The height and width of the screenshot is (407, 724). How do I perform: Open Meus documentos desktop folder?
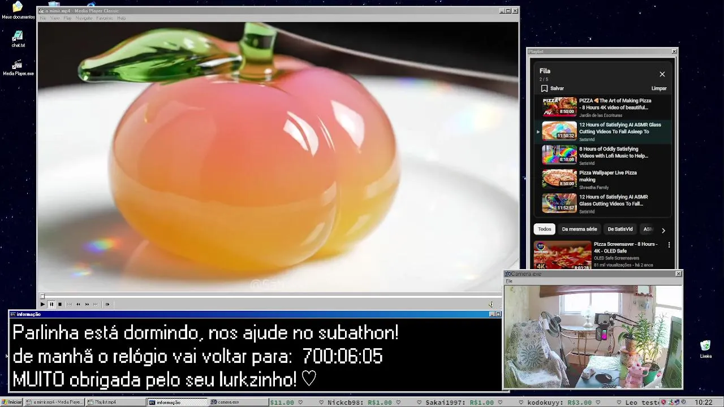[x=18, y=10]
